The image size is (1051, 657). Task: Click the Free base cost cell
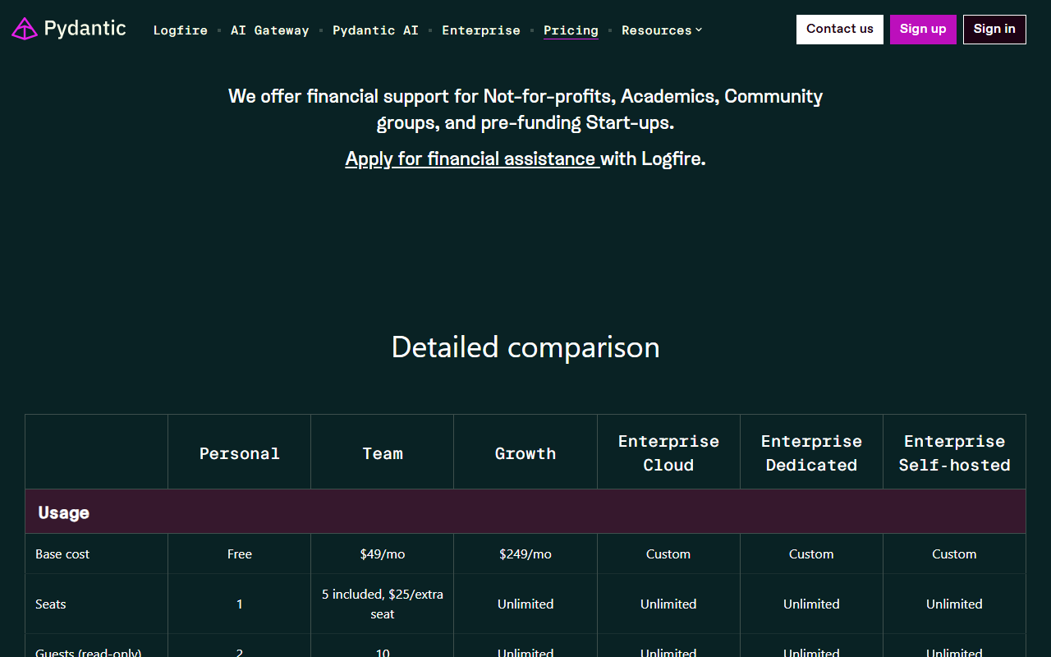(240, 554)
